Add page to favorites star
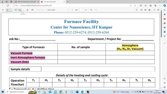Screen dimensions: 167x94 [x=135, y=5]
